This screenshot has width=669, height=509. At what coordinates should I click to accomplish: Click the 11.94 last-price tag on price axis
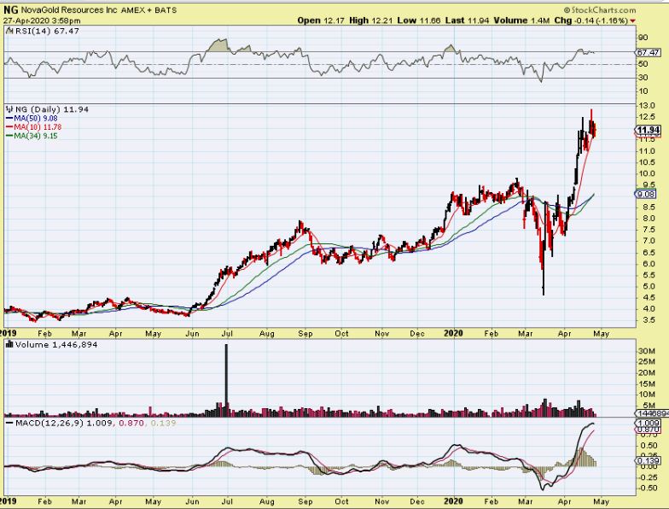pyautogui.click(x=649, y=130)
